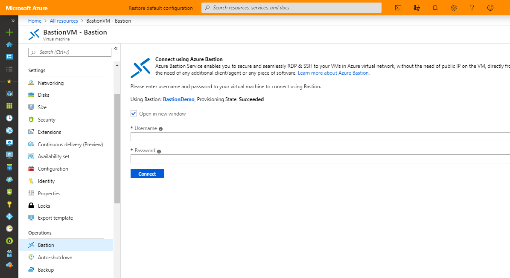Toggle the Password info tooltip icon
The height and width of the screenshot is (278, 510).
pyautogui.click(x=159, y=151)
